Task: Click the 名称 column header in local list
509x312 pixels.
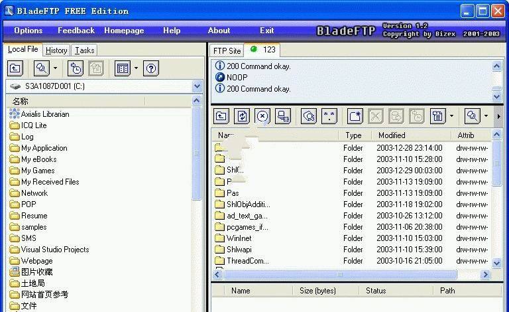Action: [76, 101]
